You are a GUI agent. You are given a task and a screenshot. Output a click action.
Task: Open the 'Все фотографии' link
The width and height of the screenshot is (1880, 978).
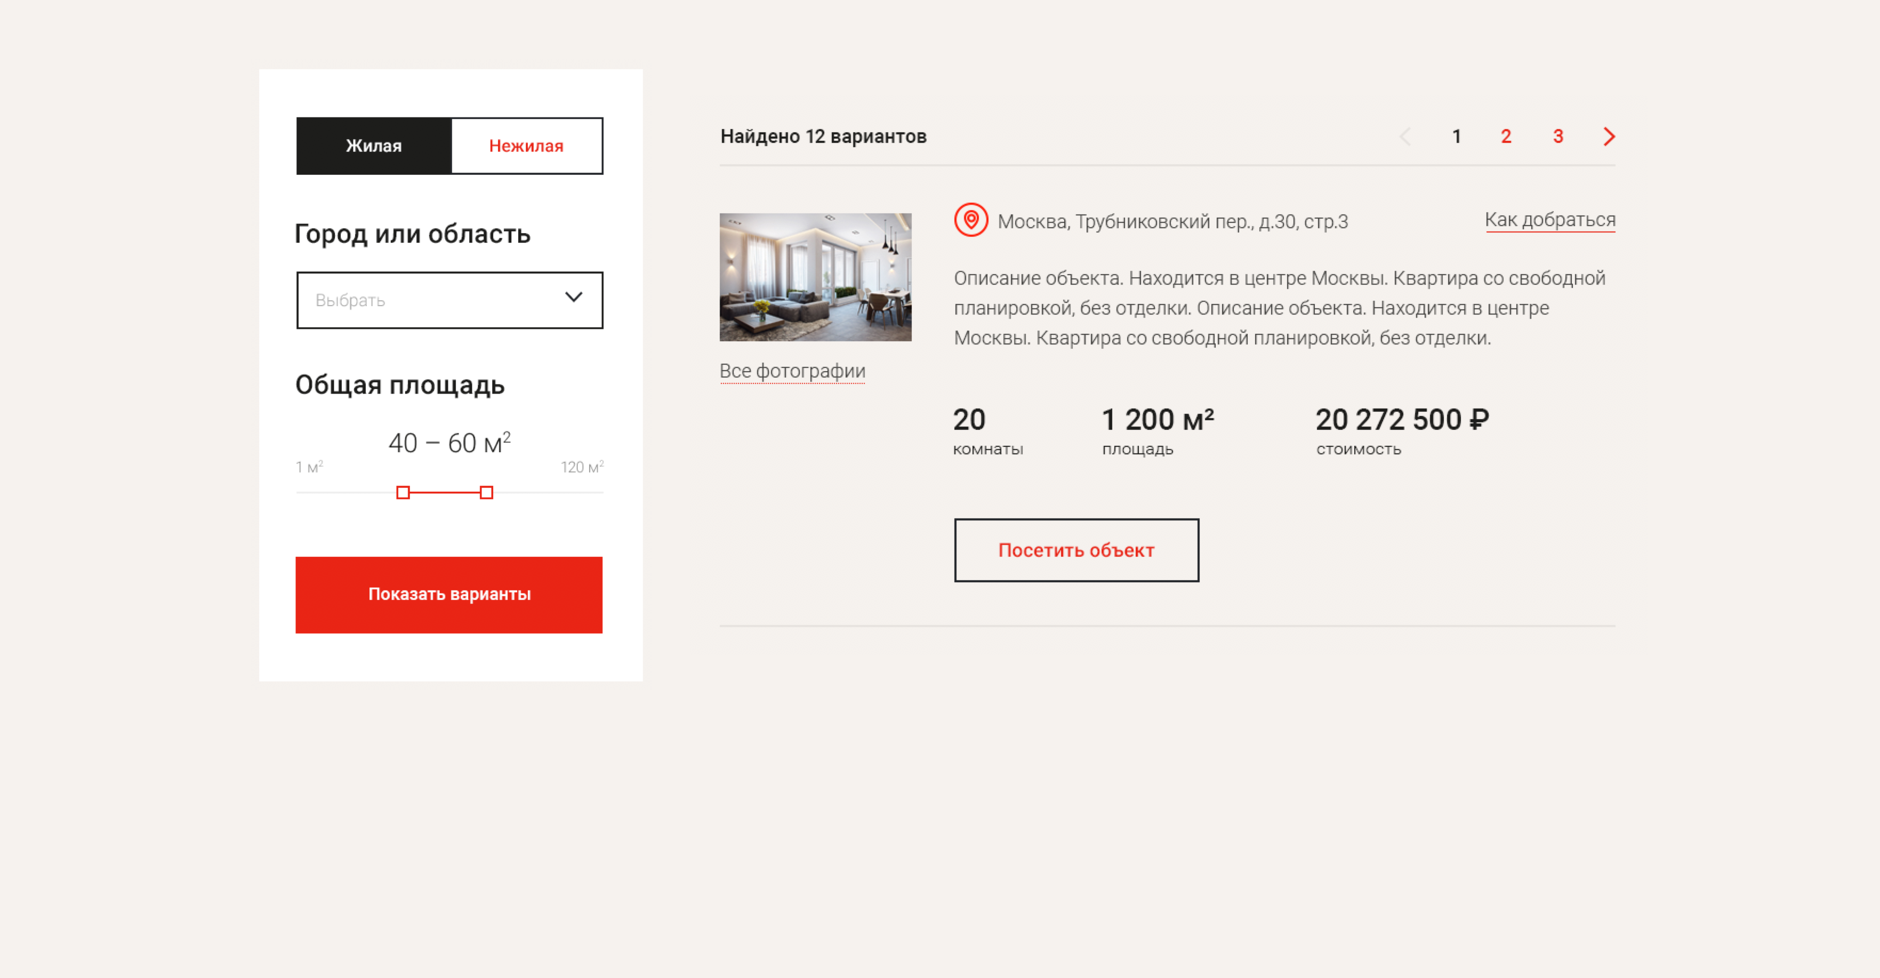click(792, 371)
